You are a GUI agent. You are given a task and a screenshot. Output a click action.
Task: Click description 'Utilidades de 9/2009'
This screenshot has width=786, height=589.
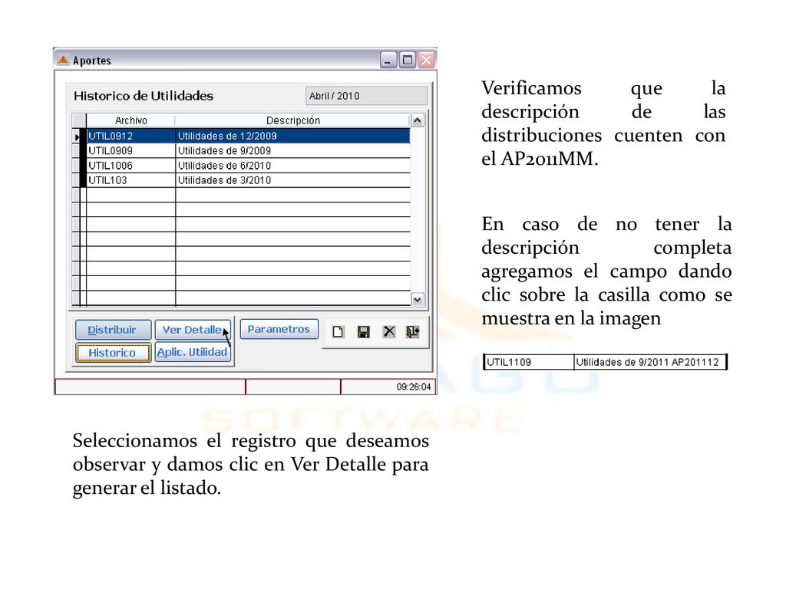pos(224,151)
